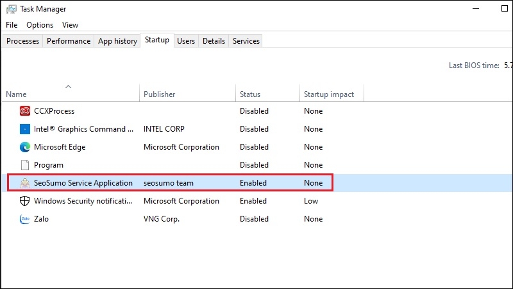Select the SeoSumo Service Application name
Image resolution: width=513 pixels, height=289 pixels.
point(83,183)
